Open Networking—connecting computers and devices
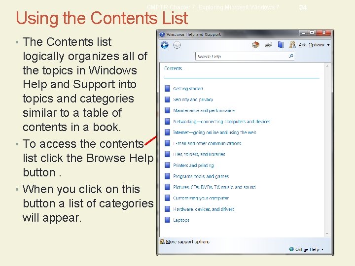 tap(222, 122)
